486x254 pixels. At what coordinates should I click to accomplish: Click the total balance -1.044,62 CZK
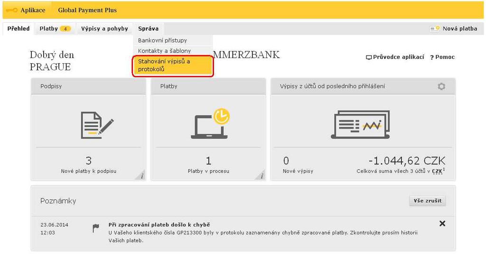407,160
